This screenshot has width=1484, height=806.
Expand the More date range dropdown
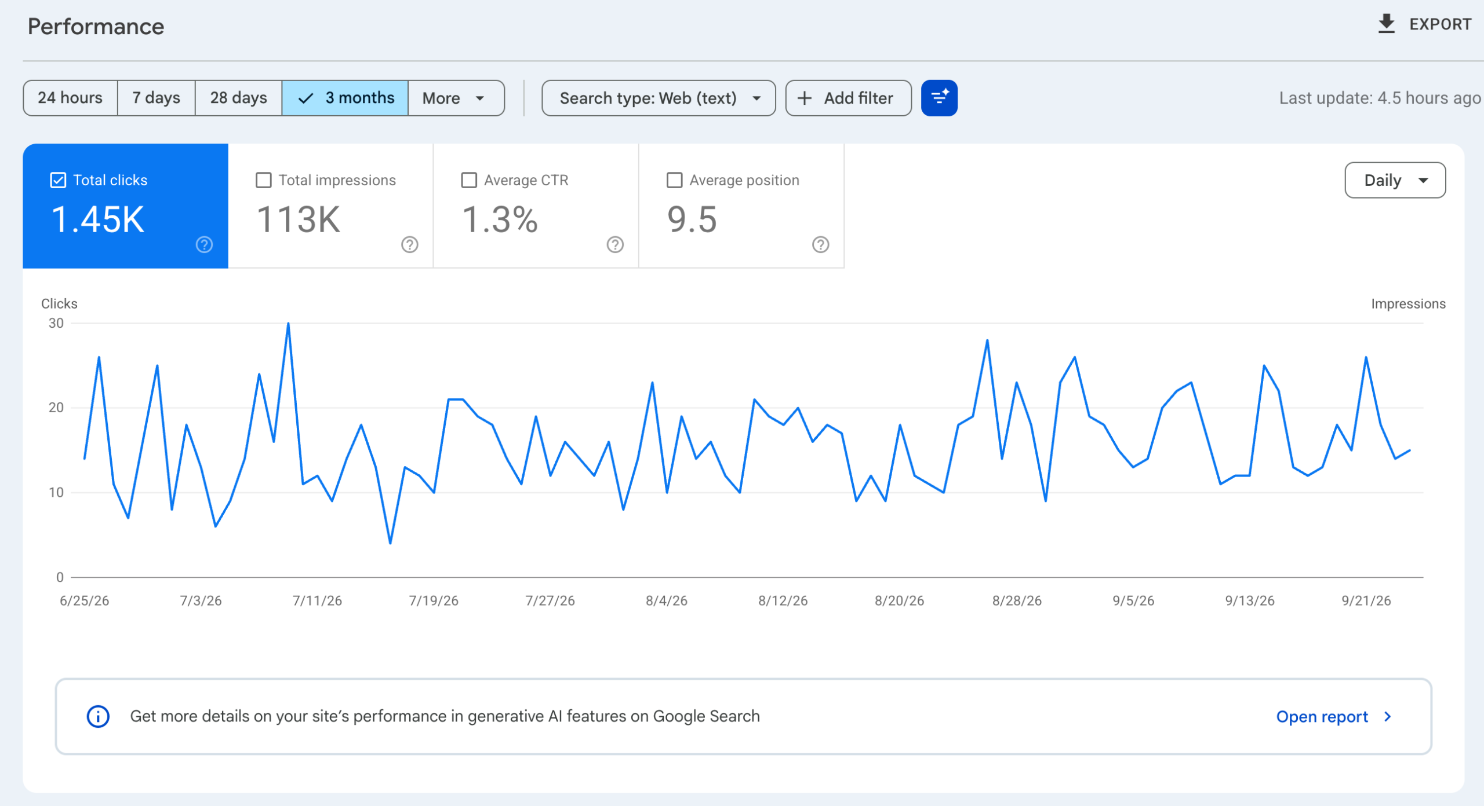(x=456, y=98)
